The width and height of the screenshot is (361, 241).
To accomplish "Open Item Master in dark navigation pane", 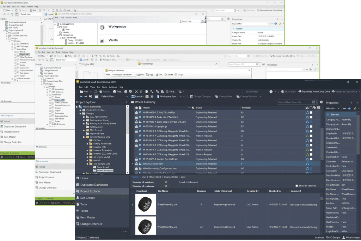I will [88, 217].
